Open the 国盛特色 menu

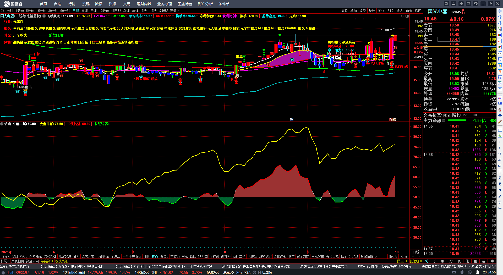click(x=185, y=4)
